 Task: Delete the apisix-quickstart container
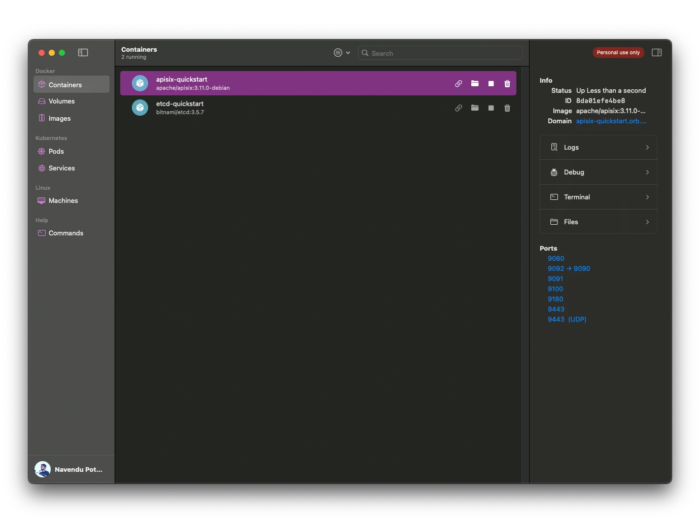[x=507, y=84]
